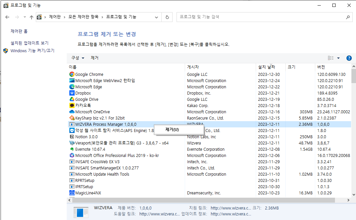Select the Dropbox program icon
This screenshot has height=220, width=356.
pos(72,93)
